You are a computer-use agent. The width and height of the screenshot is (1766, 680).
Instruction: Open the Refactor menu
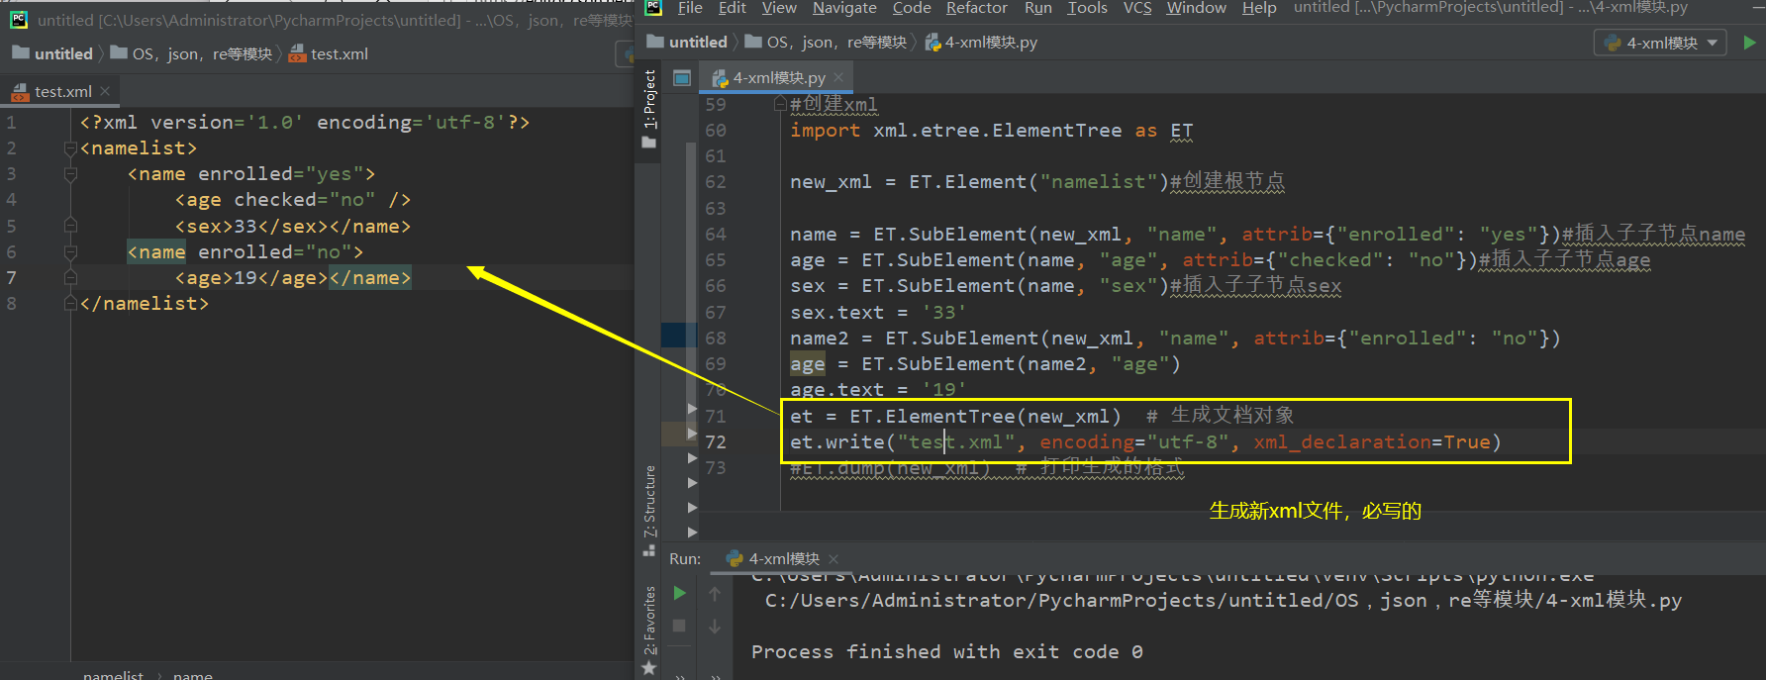[x=977, y=8]
